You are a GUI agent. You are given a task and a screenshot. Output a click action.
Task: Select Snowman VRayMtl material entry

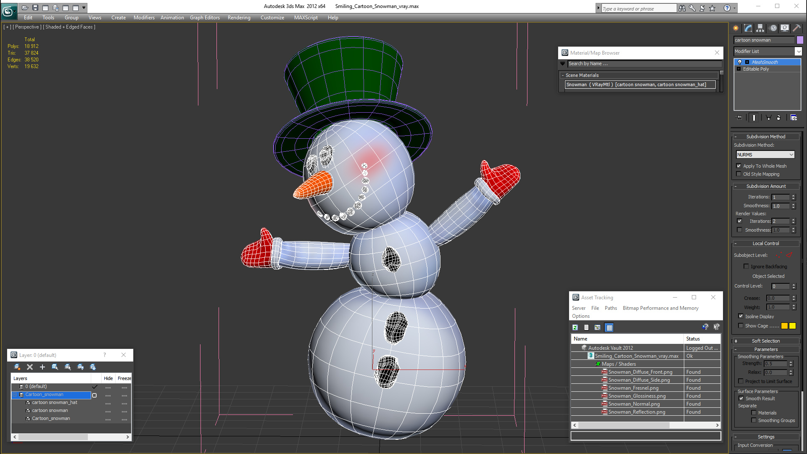click(640, 84)
